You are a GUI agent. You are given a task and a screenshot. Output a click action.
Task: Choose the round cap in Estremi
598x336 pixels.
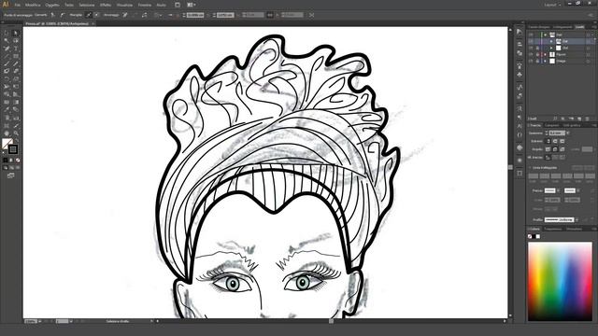[x=555, y=141]
